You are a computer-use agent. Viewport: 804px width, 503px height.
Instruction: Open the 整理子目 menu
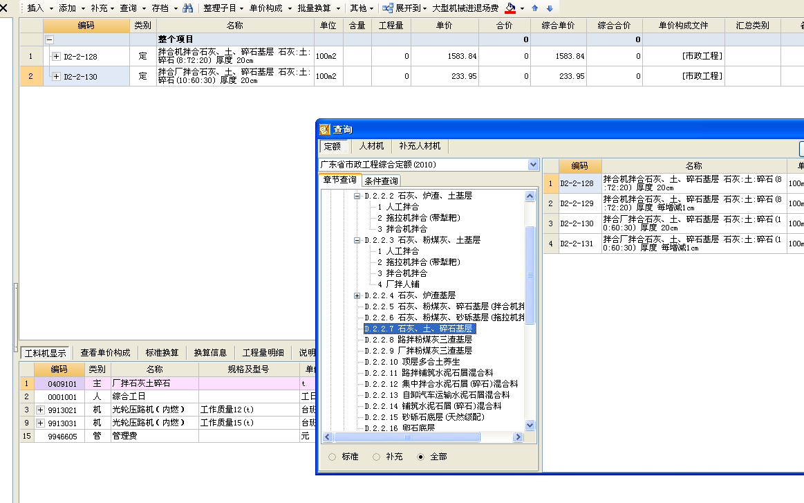tap(223, 8)
